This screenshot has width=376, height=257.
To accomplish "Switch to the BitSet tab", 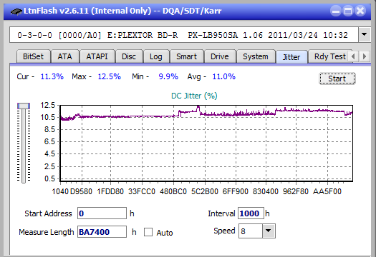I will [x=34, y=56].
